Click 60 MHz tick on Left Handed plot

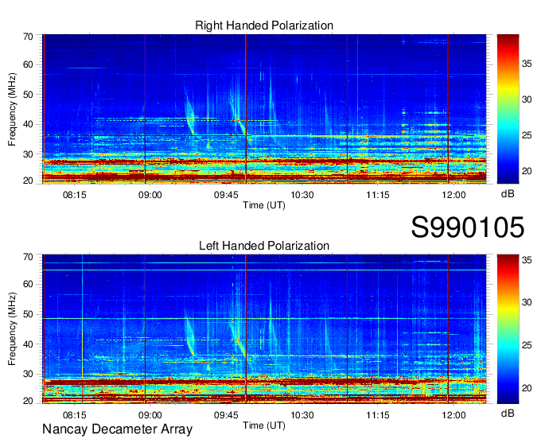pos(28,284)
